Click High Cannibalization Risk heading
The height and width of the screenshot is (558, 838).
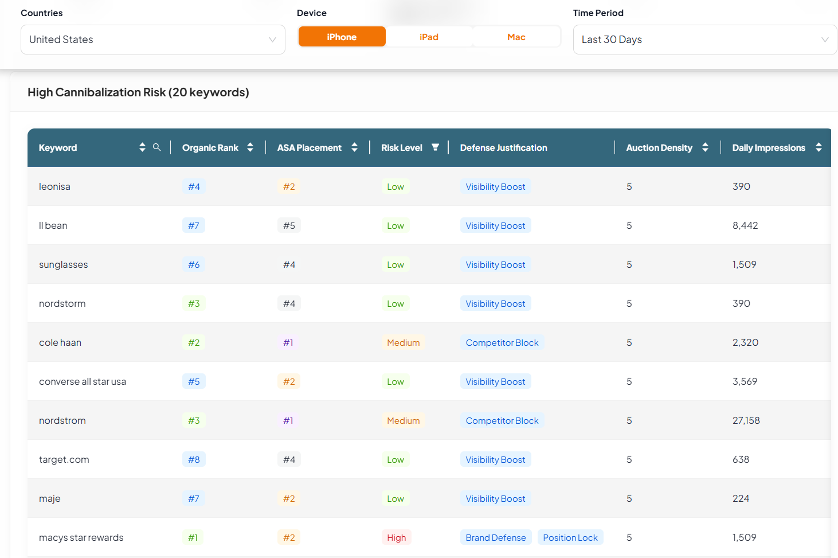[x=138, y=92]
